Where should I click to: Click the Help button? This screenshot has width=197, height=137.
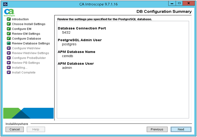pyautogui.click(x=36, y=129)
